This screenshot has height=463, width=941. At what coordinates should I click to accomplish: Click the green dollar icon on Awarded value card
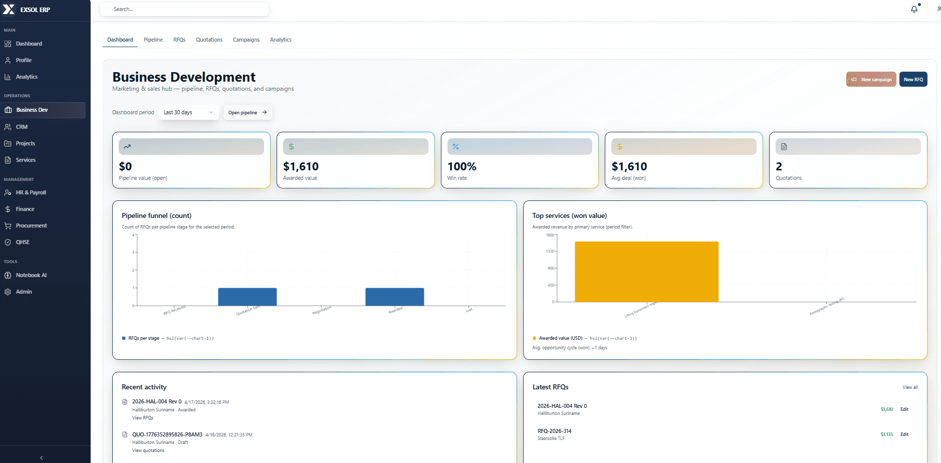click(291, 147)
